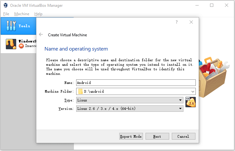Click the 'Machine Folder:' label
Viewport: 235px width, 151px height.
point(59,91)
